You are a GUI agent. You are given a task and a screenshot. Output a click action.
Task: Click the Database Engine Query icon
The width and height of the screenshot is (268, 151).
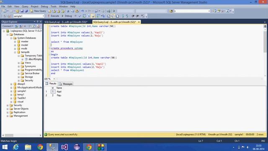point(49,11)
